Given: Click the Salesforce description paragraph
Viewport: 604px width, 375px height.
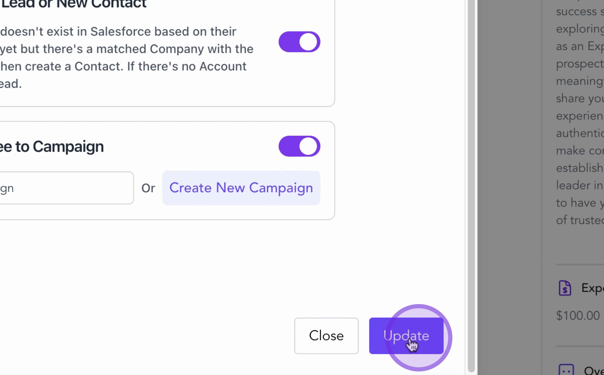Looking at the screenshot, I should click(x=125, y=57).
